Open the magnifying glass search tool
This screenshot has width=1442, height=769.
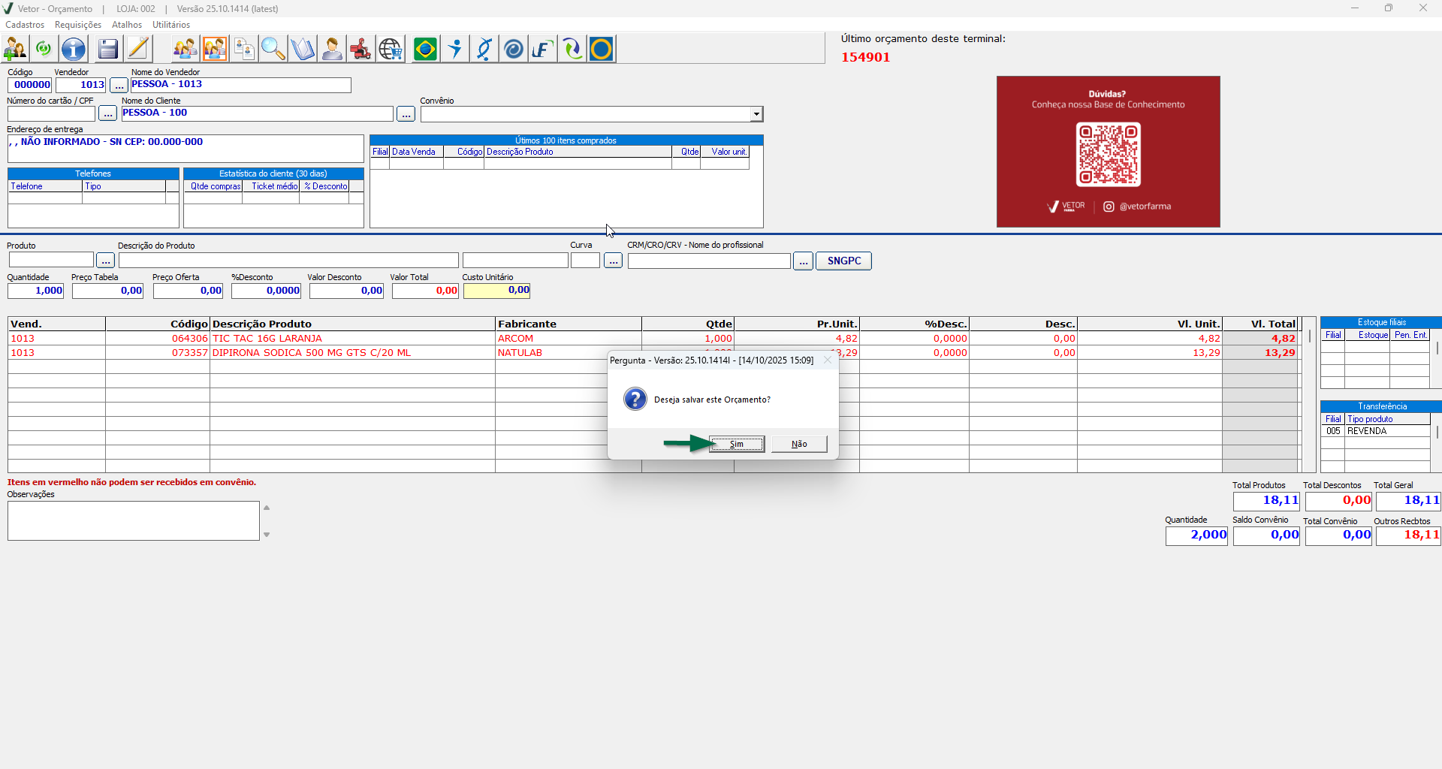tap(273, 50)
